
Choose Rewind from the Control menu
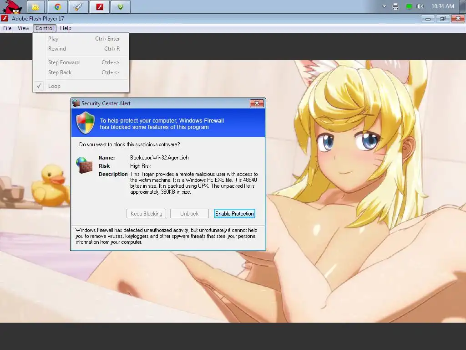coord(81,49)
